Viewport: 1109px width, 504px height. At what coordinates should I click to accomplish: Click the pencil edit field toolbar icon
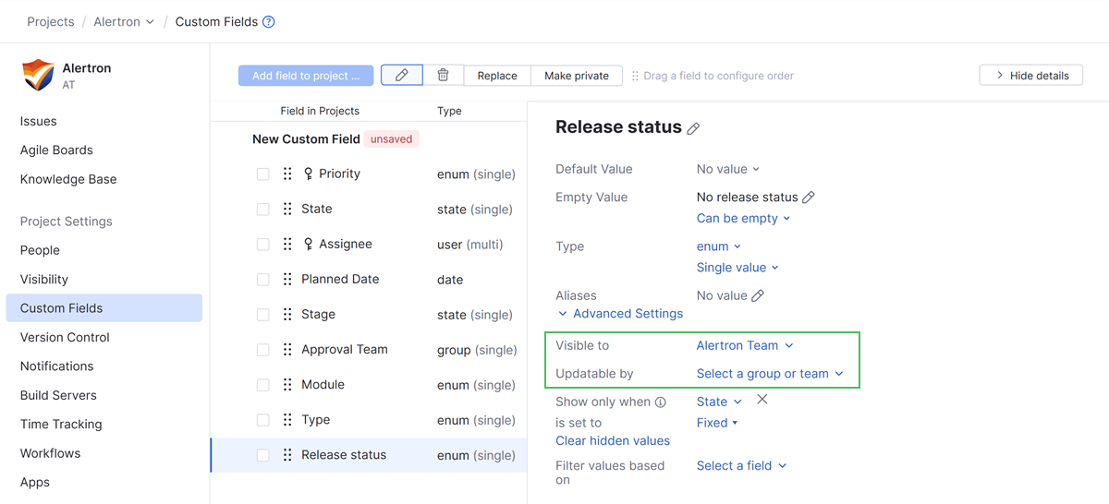point(401,76)
